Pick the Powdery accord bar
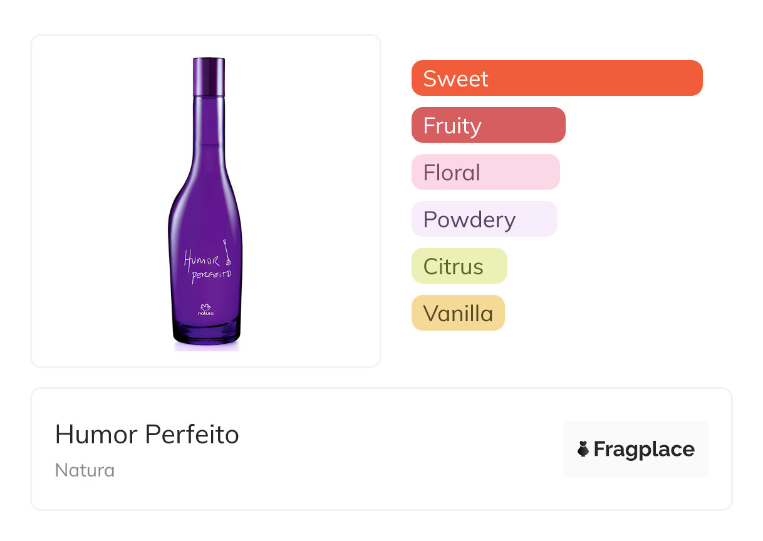This screenshot has height=541, width=763. 484,219
